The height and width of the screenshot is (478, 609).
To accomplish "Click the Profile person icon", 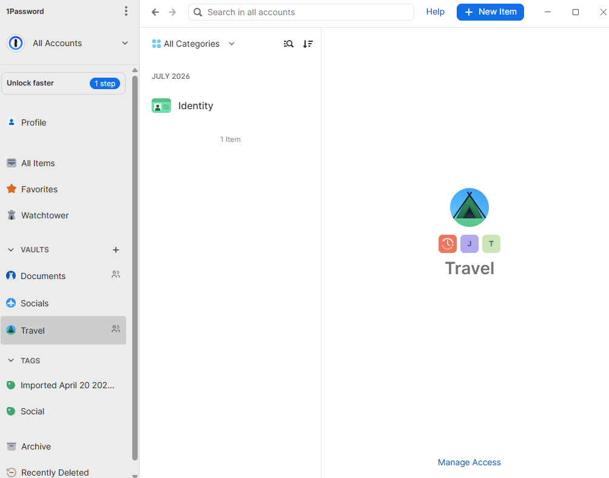I will pyautogui.click(x=12, y=123).
